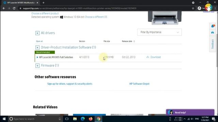Screen dimensions: 218x122
Task: Go back with the browser back arrow
Action: pyautogui.click(x=4, y=8)
